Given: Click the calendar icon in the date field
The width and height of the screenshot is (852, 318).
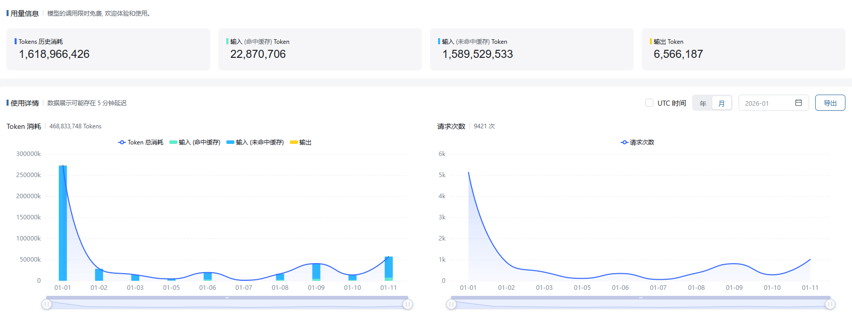Looking at the screenshot, I should click(x=799, y=103).
